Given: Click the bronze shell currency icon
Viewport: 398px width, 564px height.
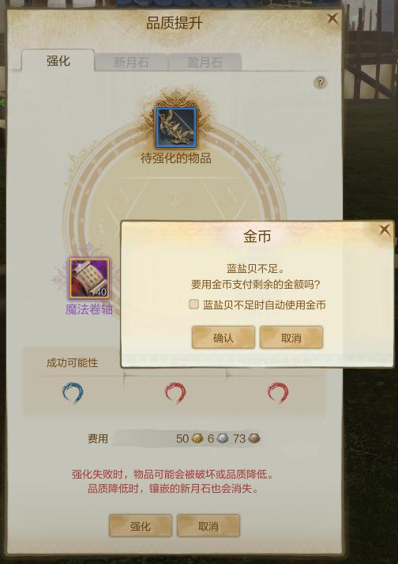Looking at the screenshot, I should [254, 438].
